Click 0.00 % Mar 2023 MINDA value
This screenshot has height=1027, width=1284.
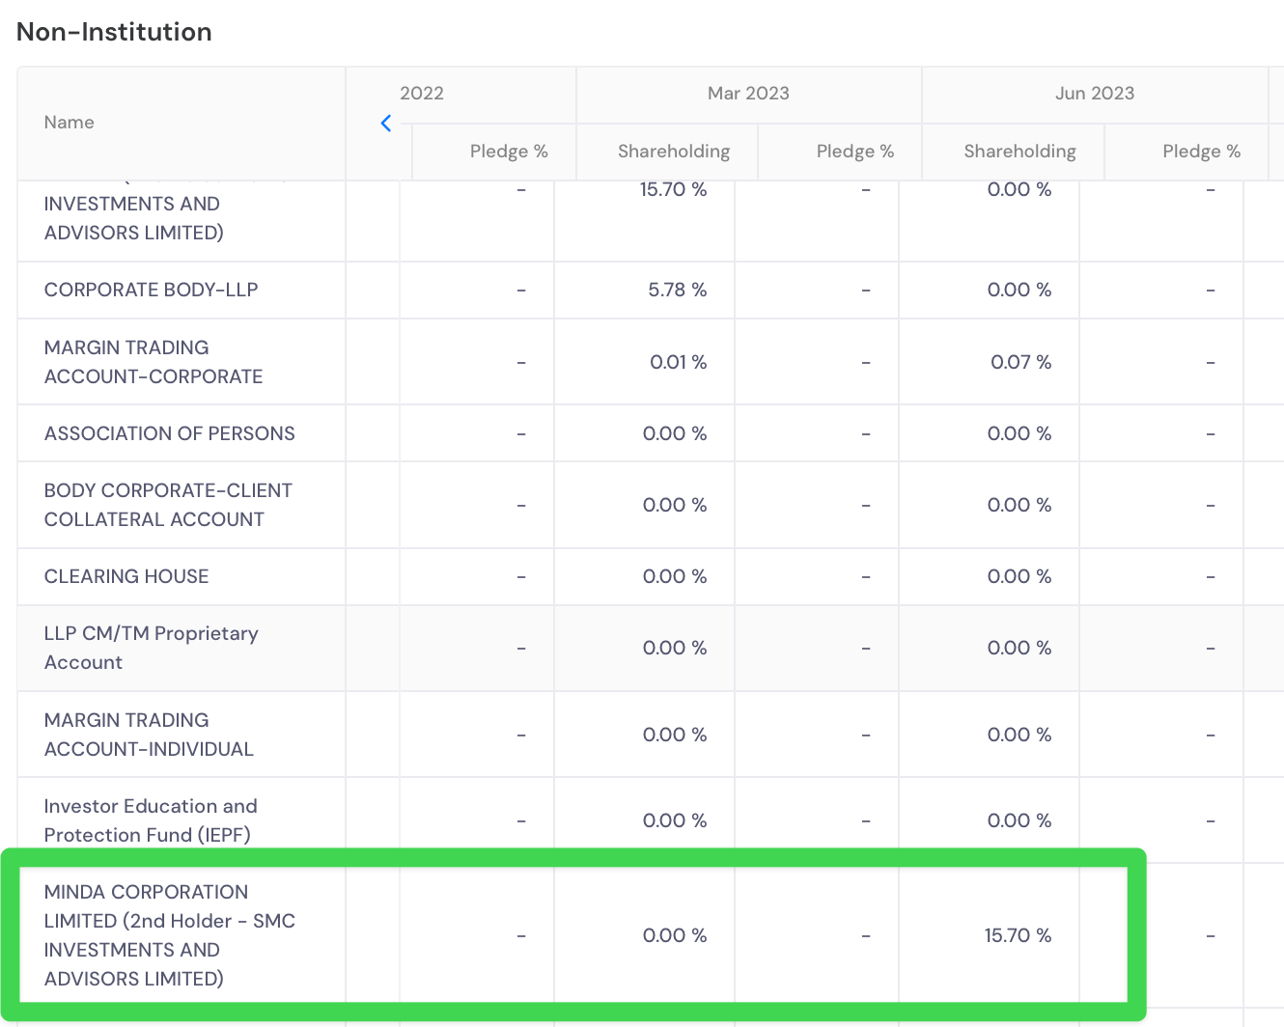675,935
